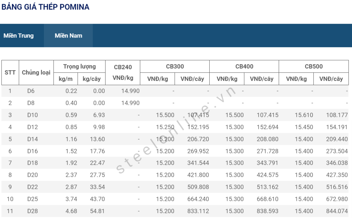The height and width of the screenshot is (218, 352).
Task: Click the 17.76 kg/cây value for D16
Action: click(97, 151)
